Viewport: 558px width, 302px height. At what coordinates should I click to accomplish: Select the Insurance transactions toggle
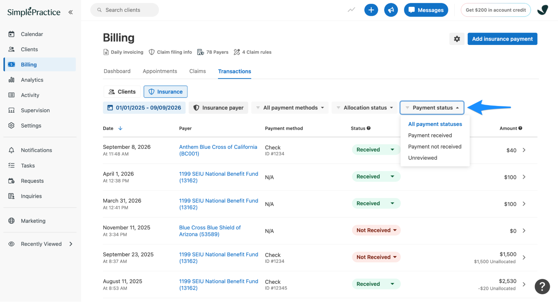(166, 92)
